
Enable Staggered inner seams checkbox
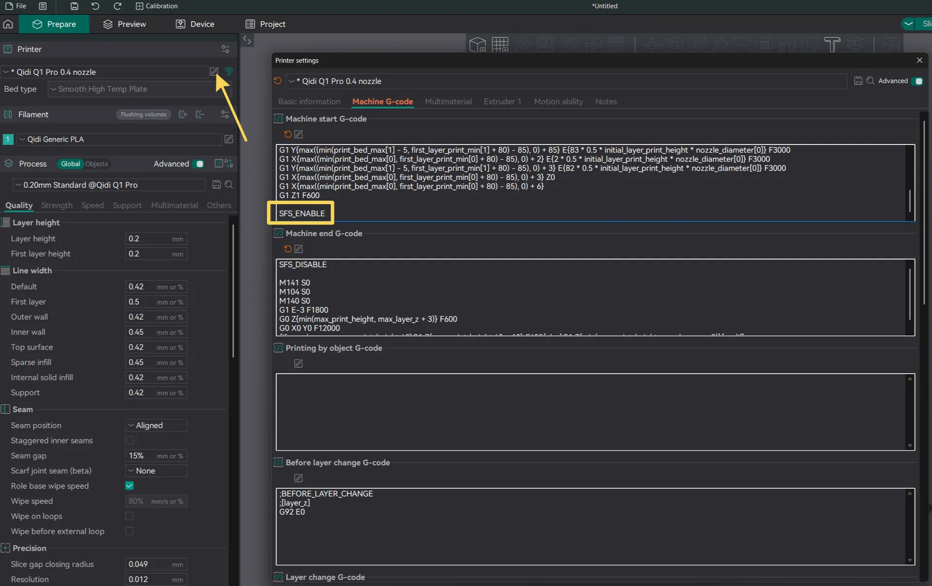click(x=129, y=440)
